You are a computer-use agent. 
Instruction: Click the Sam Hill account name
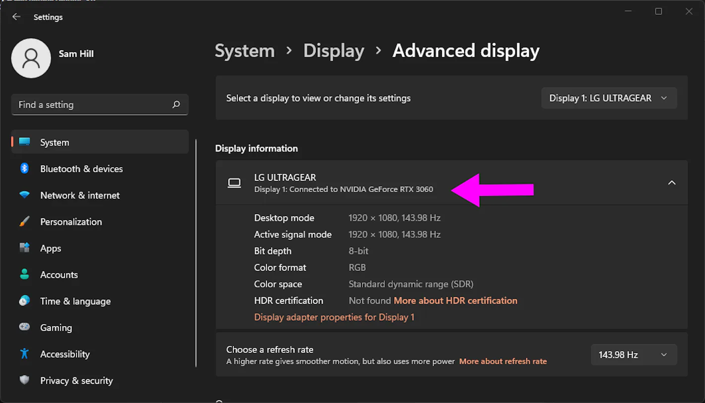tap(76, 54)
